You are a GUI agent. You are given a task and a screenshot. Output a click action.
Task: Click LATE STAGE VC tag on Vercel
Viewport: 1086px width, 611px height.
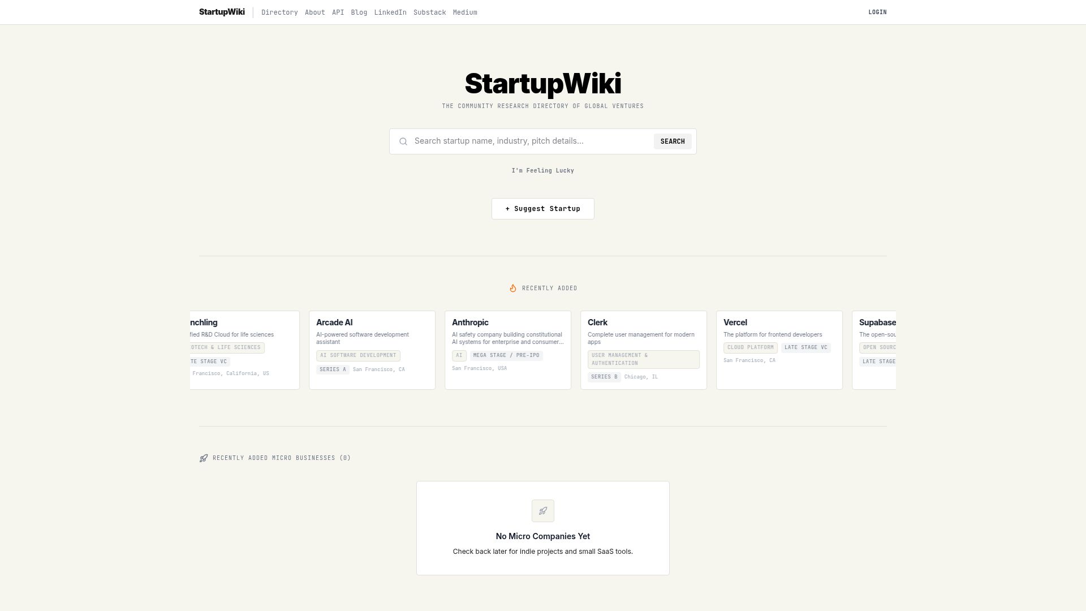[x=806, y=348]
